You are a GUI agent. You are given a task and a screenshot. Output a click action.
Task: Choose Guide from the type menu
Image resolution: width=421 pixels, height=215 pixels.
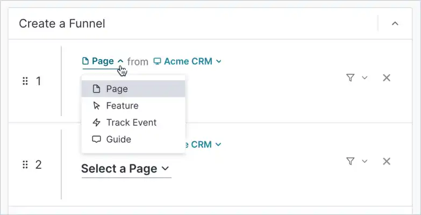point(133,139)
